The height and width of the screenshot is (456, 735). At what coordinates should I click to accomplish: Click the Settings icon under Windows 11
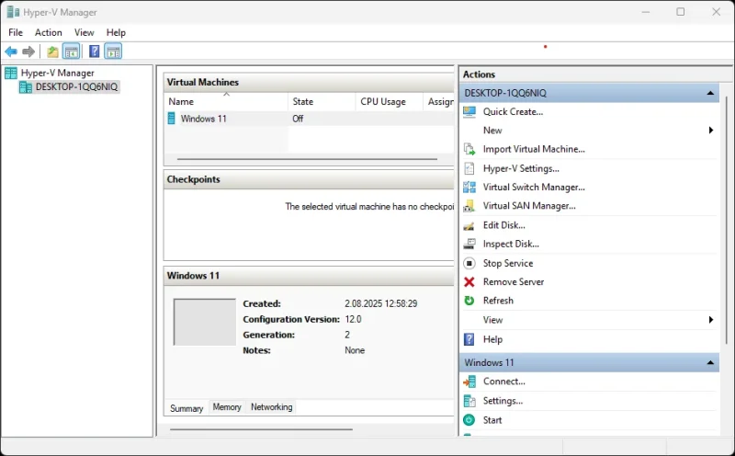pos(469,401)
